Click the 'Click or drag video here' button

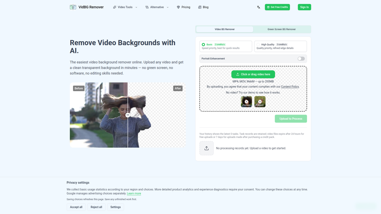point(253,74)
